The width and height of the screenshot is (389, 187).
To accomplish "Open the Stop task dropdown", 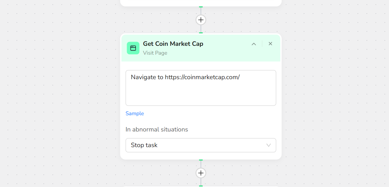I will click(x=201, y=145).
